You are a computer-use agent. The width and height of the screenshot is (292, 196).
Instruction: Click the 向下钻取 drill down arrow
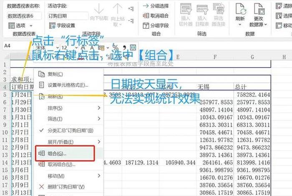(x=99, y=12)
